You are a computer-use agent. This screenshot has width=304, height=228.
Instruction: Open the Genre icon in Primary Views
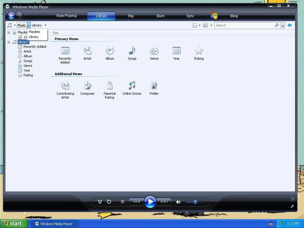coord(154,51)
